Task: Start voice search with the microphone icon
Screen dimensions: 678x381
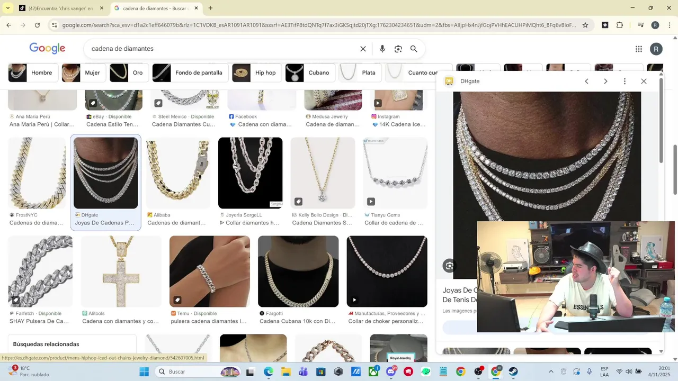Action: pos(382,49)
